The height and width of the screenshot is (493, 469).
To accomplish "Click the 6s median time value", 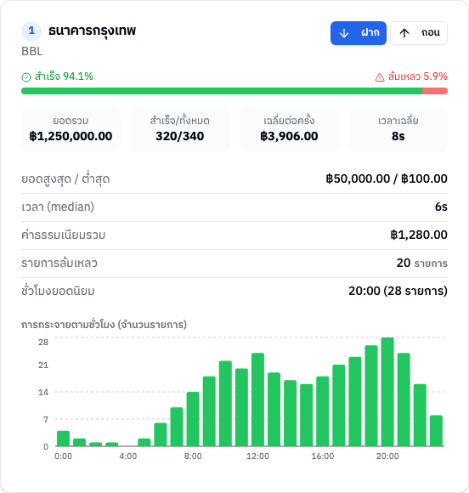I will [441, 207].
